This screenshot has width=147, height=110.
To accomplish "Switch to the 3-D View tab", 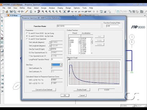I will pyautogui.click(x=13, y=16).
